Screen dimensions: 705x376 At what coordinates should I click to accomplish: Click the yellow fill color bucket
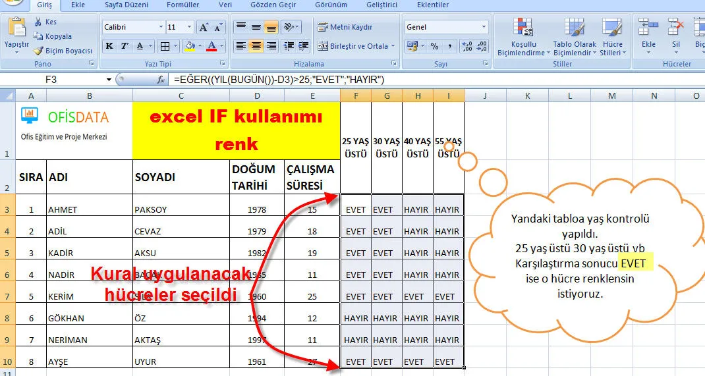(x=189, y=46)
